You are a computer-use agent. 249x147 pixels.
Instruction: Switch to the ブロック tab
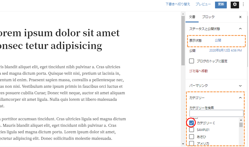(208, 17)
